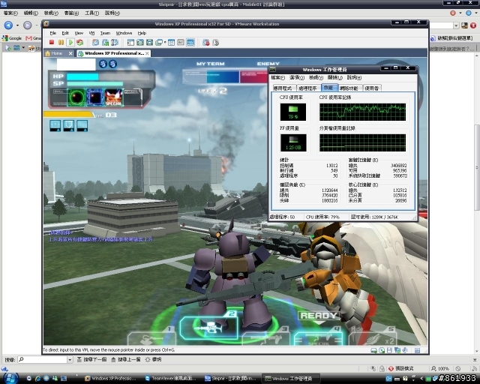Open the dropdown arrow beside the Unity icon
The image size is (480, 384).
(x=165, y=42)
